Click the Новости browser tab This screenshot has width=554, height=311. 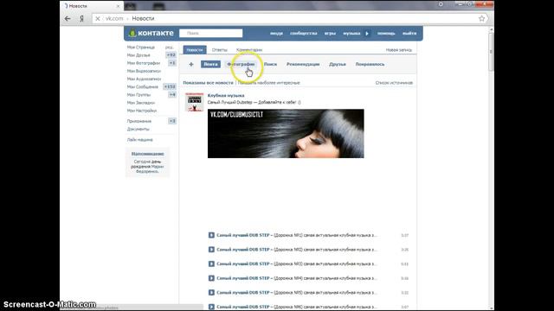click(x=92, y=6)
